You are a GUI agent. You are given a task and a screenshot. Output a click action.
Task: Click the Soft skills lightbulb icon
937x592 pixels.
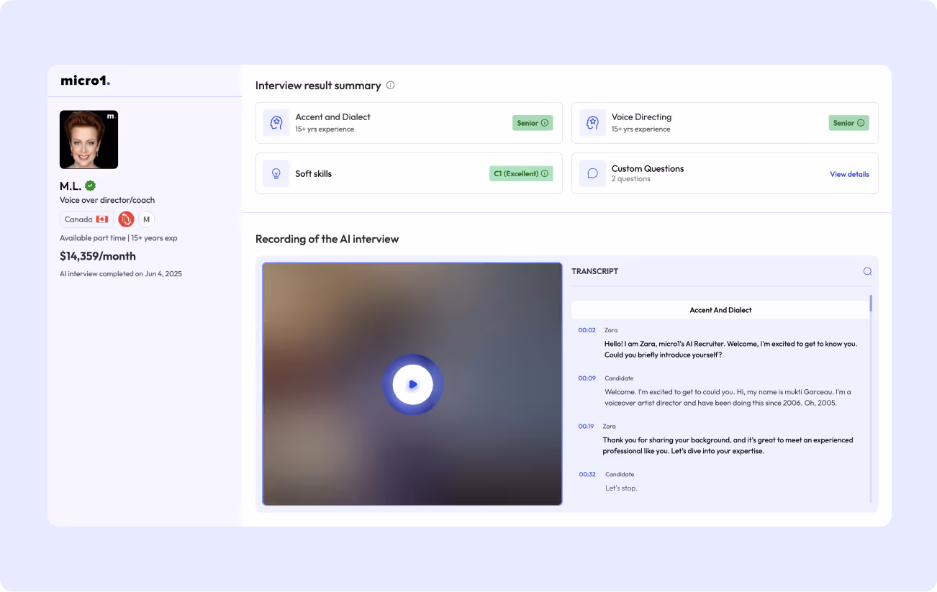(x=276, y=173)
